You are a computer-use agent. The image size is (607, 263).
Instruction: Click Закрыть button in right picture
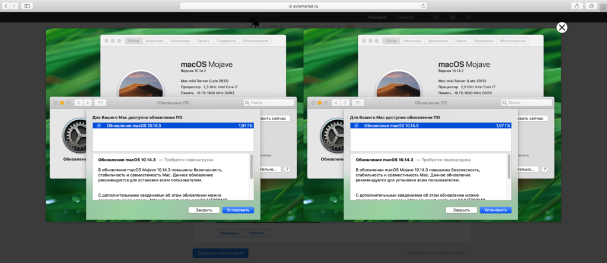462,210
